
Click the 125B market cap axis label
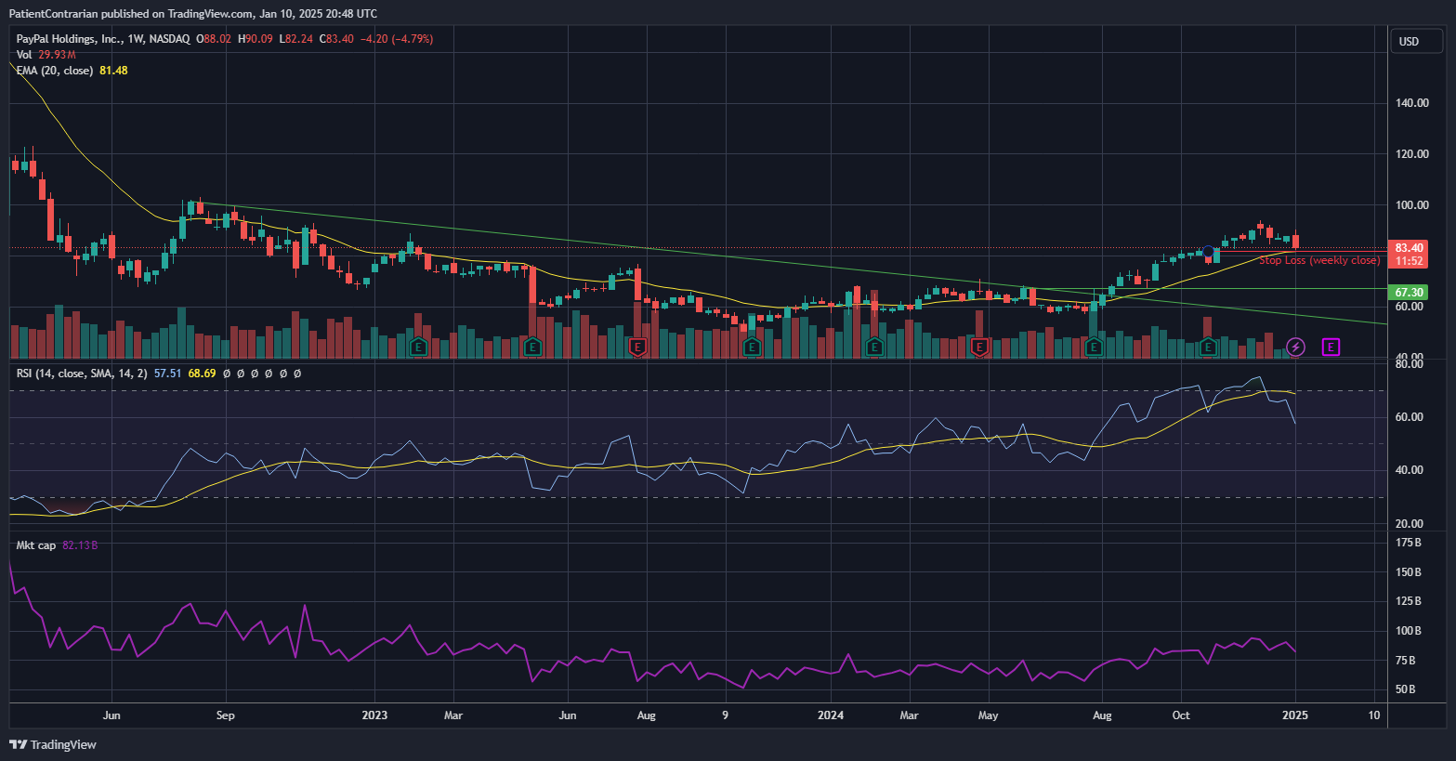(1409, 601)
